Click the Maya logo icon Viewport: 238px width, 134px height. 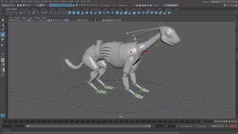coord(3,116)
